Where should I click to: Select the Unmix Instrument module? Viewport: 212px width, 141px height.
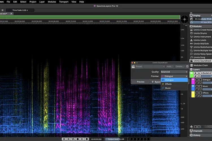[x=201, y=37]
